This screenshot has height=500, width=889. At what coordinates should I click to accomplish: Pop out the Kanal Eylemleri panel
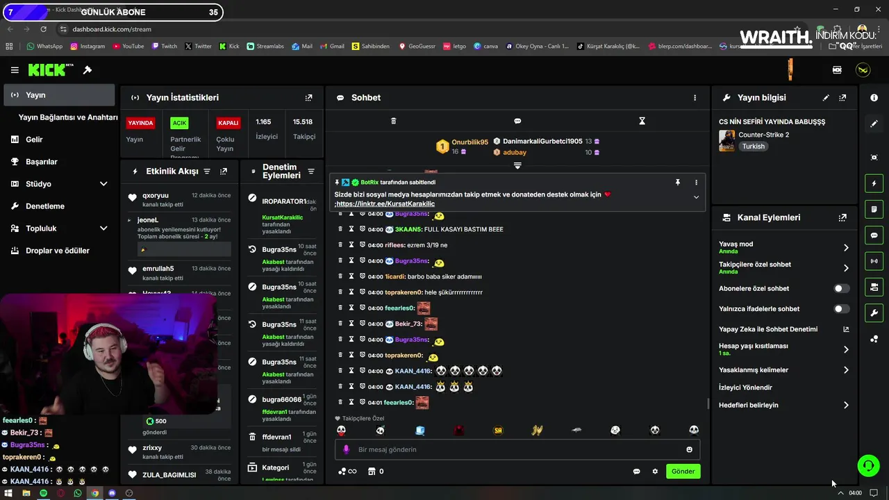[x=842, y=217]
